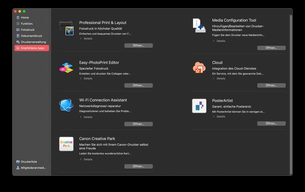Go to Home in the sidebar

click(x=25, y=17)
